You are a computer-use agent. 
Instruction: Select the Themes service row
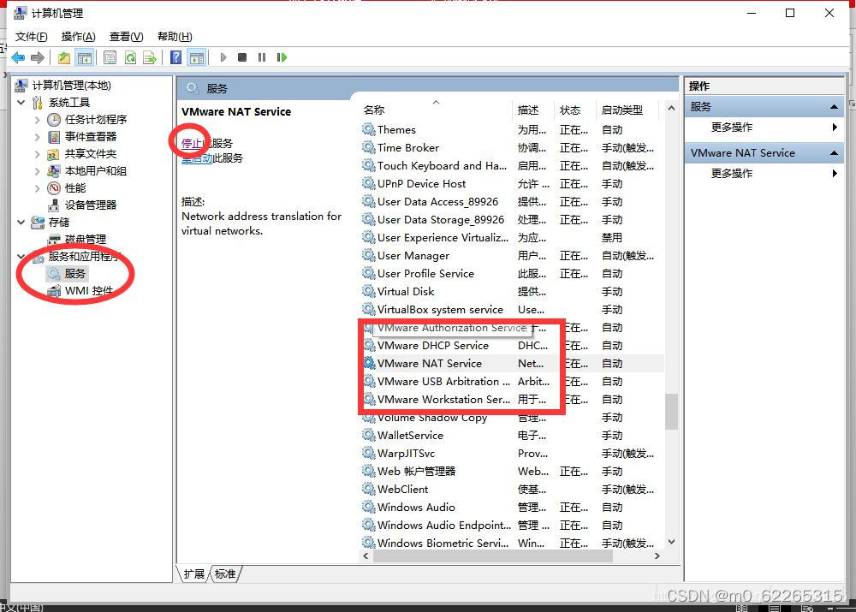pyautogui.click(x=512, y=130)
